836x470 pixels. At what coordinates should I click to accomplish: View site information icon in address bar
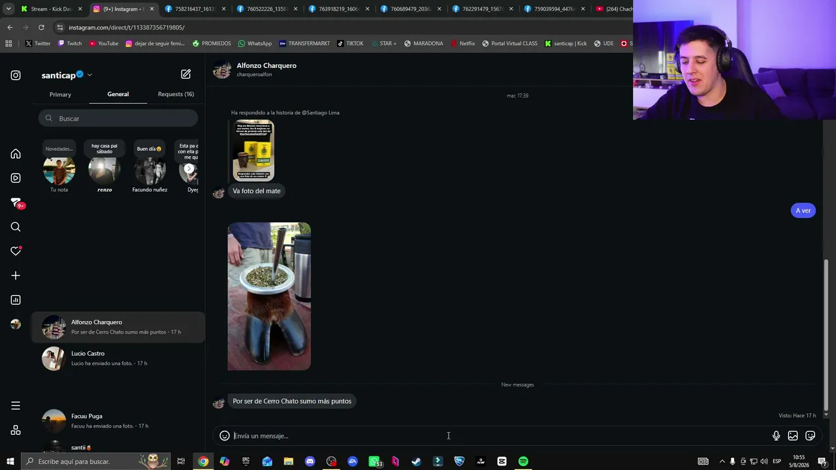[x=60, y=27]
